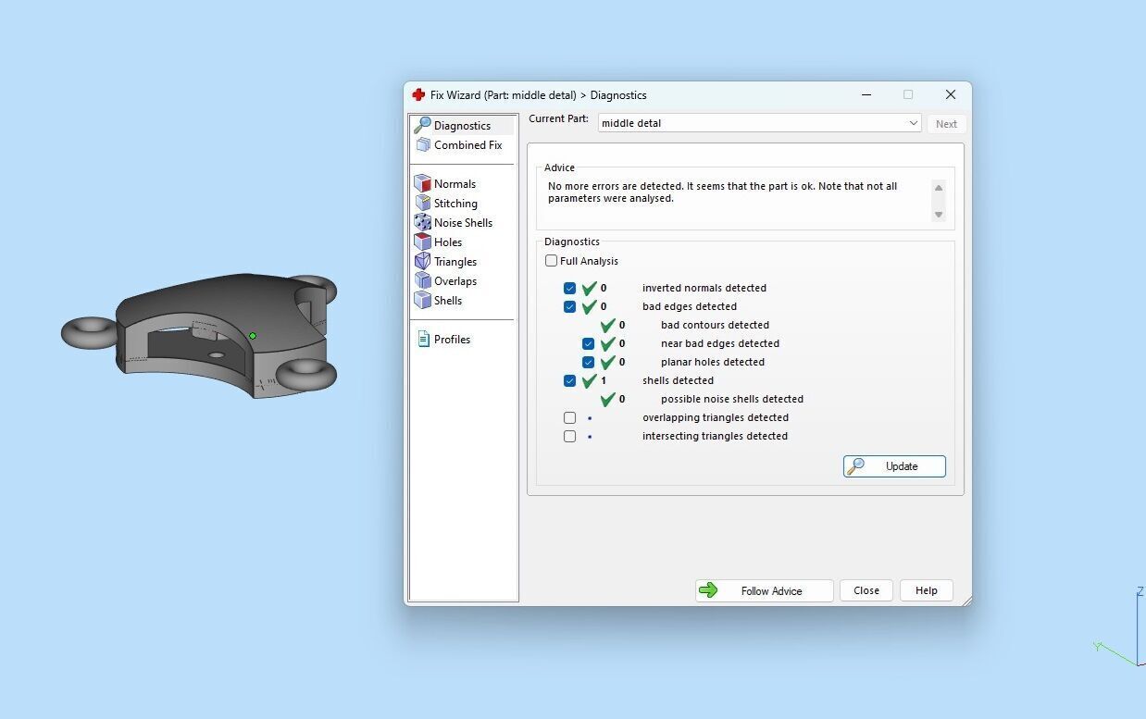
Task: Select the Triangles label in sidebar
Action: pos(455,262)
